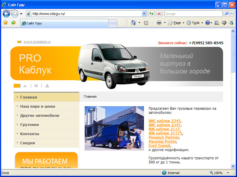Click the Done status bar text
The height and width of the screenshot is (177, 237).
click(x=5, y=173)
